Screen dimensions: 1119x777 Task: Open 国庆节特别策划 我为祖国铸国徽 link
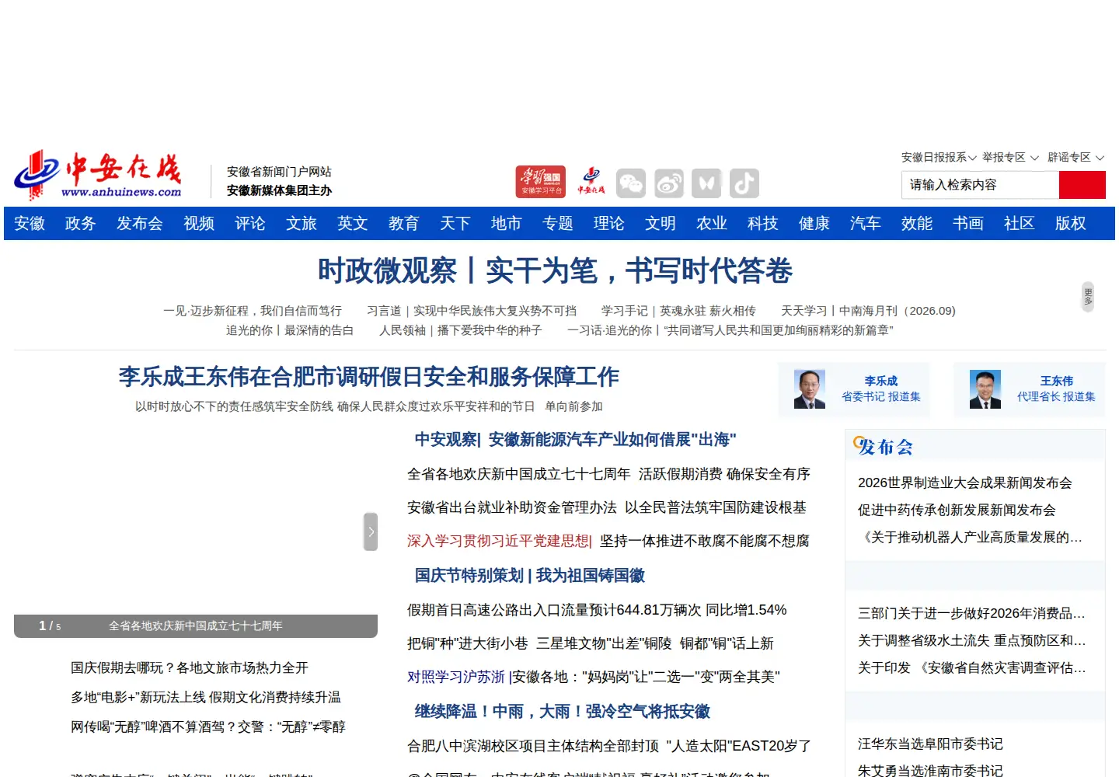(529, 576)
